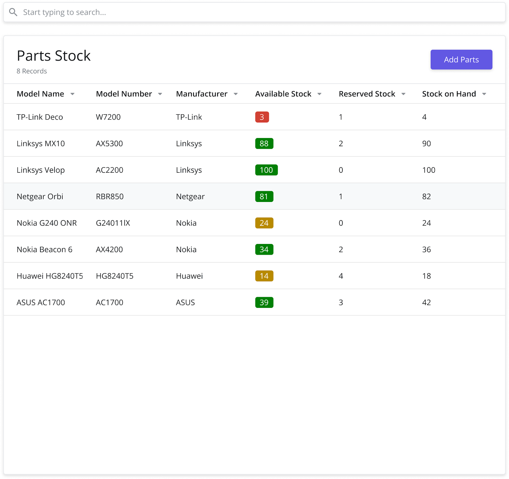This screenshot has width=509, height=479.
Task: Click HG8240T5 in the Model Number column
Action: (115, 276)
